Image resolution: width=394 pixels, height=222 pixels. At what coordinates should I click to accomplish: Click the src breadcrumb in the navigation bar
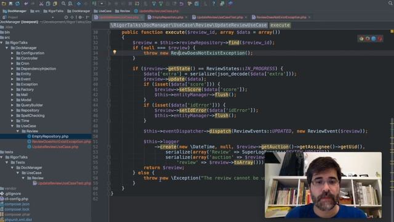[x=35, y=11]
